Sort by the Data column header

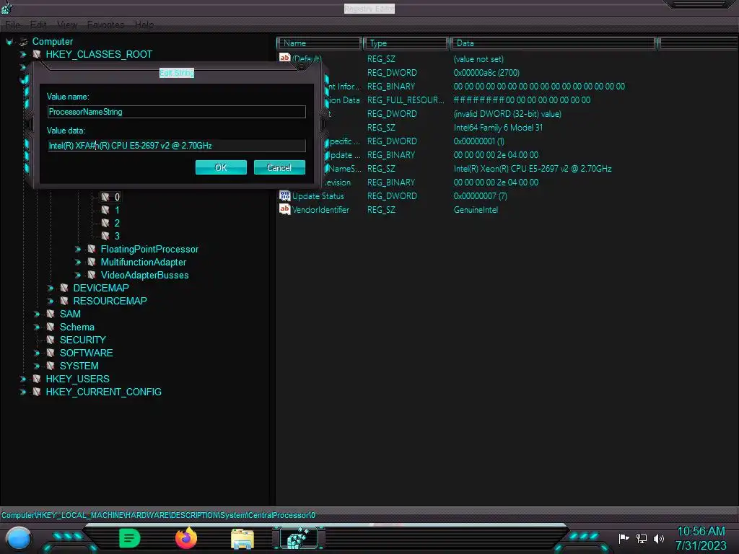tap(554, 43)
